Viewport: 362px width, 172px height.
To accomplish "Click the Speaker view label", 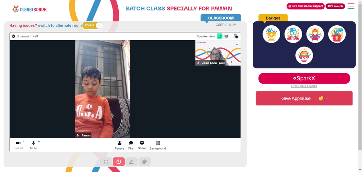I will pos(206,36).
